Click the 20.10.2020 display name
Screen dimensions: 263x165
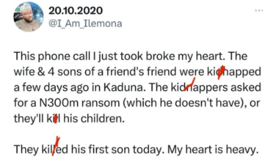tap(76, 11)
